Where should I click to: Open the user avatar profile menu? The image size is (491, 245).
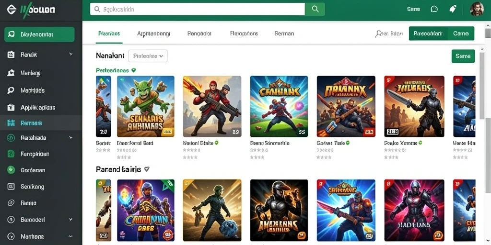point(477,9)
